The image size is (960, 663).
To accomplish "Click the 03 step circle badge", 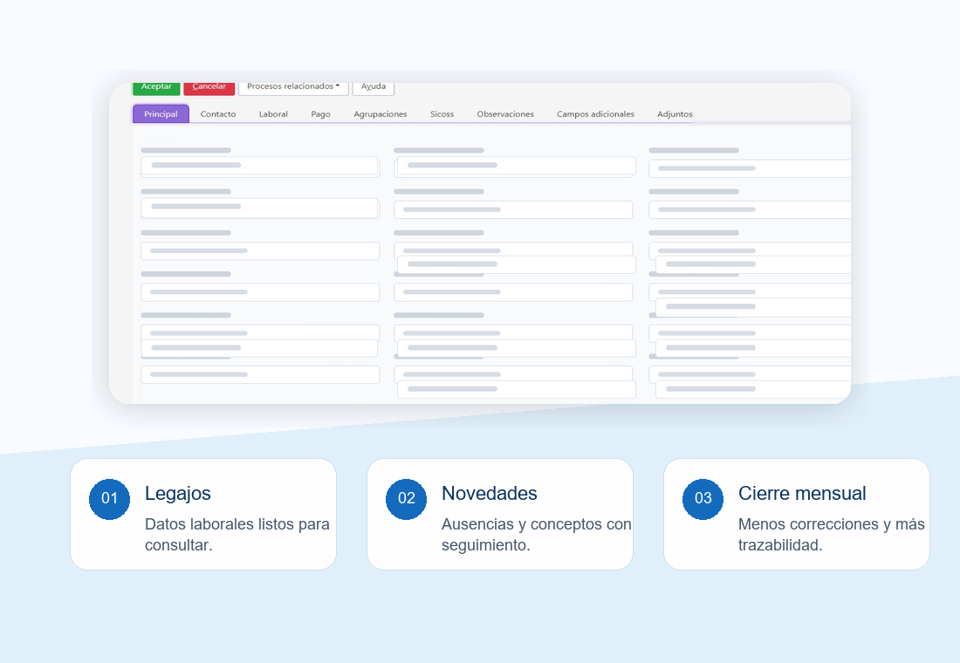I will tap(703, 499).
